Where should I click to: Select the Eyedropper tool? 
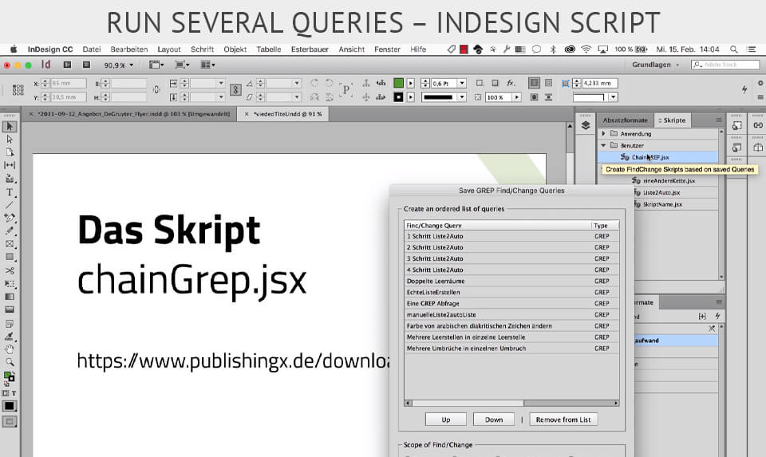[x=10, y=337]
